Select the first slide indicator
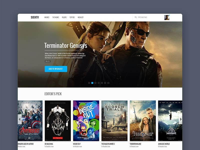Viewport: 200px width, 150px height. 89,83
